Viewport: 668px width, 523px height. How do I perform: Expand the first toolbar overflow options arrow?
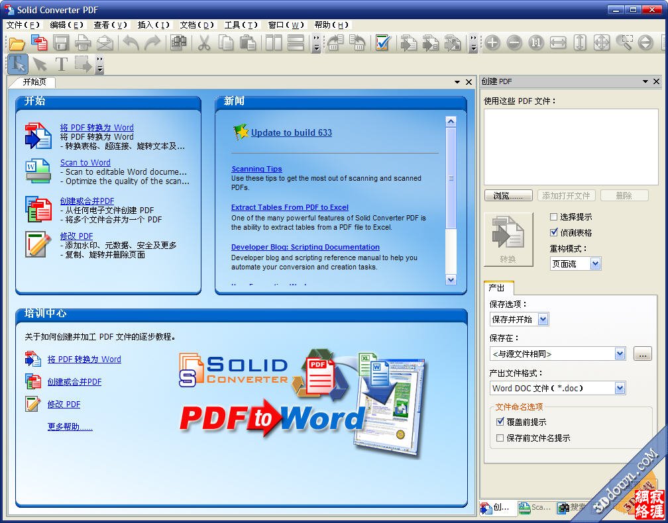[316, 43]
